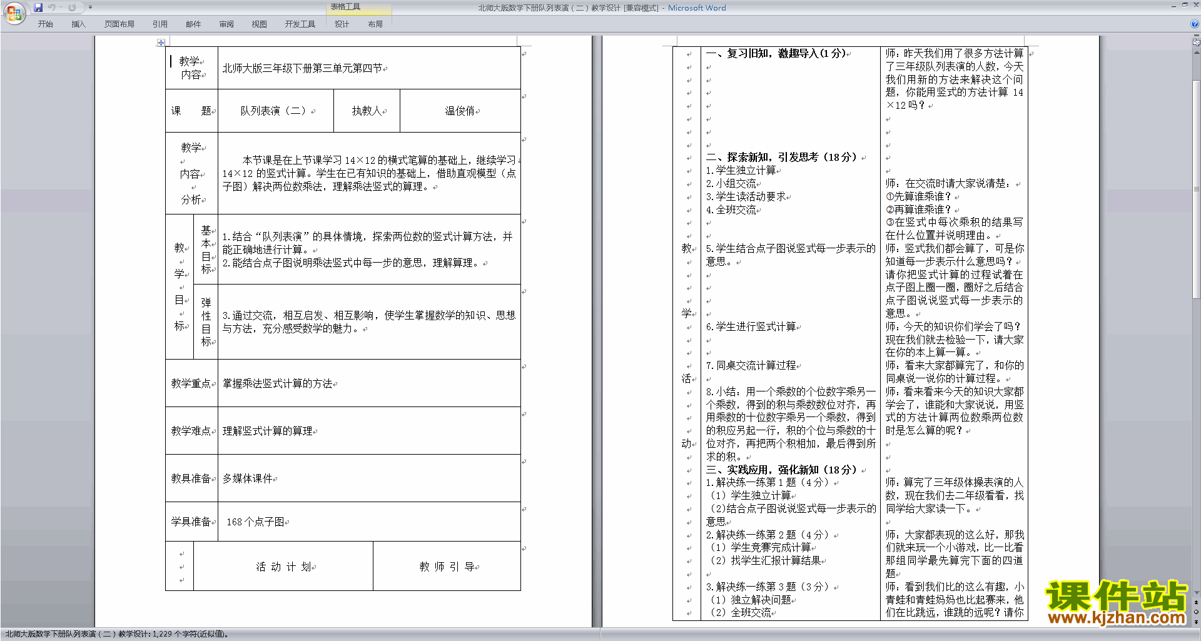Select the 审阅 ribbon tab
This screenshot has width=1201, height=641.
click(x=226, y=24)
